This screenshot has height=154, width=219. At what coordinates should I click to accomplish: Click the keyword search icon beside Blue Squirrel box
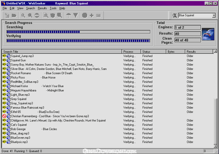pyautogui.click(x=175, y=15)
